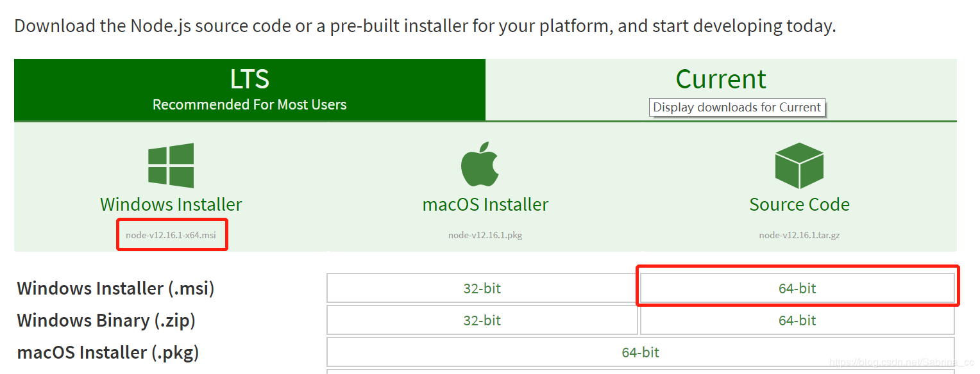Open the Source Code heading link
The image size is (980, 374).
click(x=799, y=204)
